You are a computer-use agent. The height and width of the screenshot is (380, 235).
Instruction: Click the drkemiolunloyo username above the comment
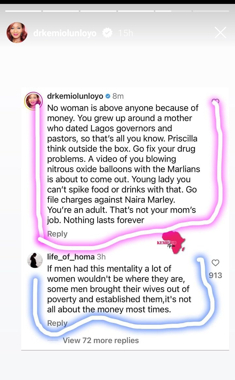tap(75, 96)
